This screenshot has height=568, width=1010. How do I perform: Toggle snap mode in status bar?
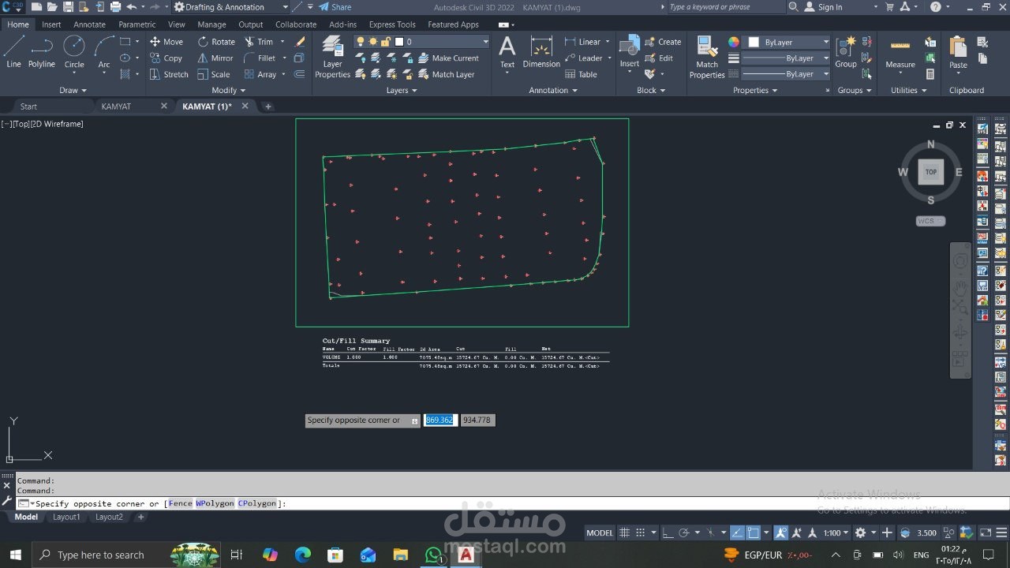(641, 532)
